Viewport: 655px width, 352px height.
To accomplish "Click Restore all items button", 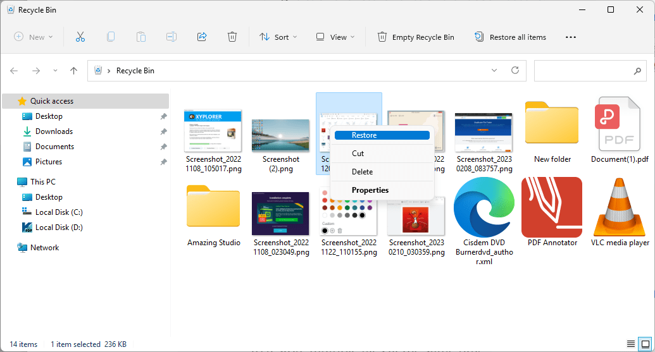I will tap(510, 37).
